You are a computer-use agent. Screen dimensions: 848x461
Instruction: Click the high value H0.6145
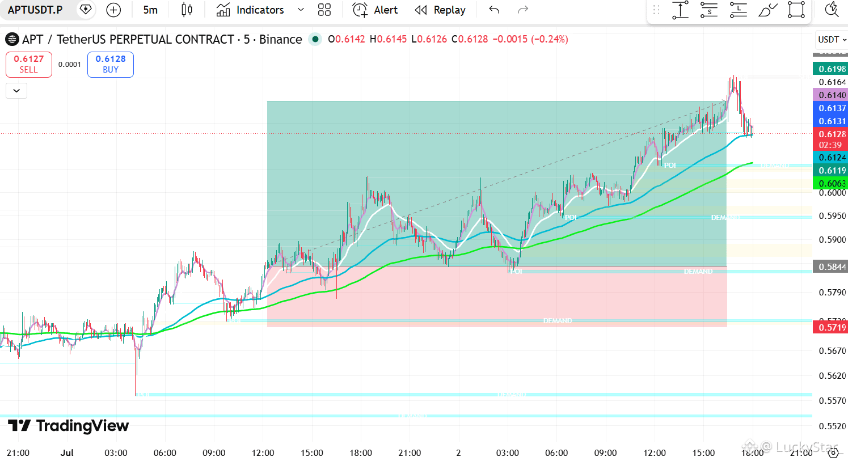pos(389,39)
